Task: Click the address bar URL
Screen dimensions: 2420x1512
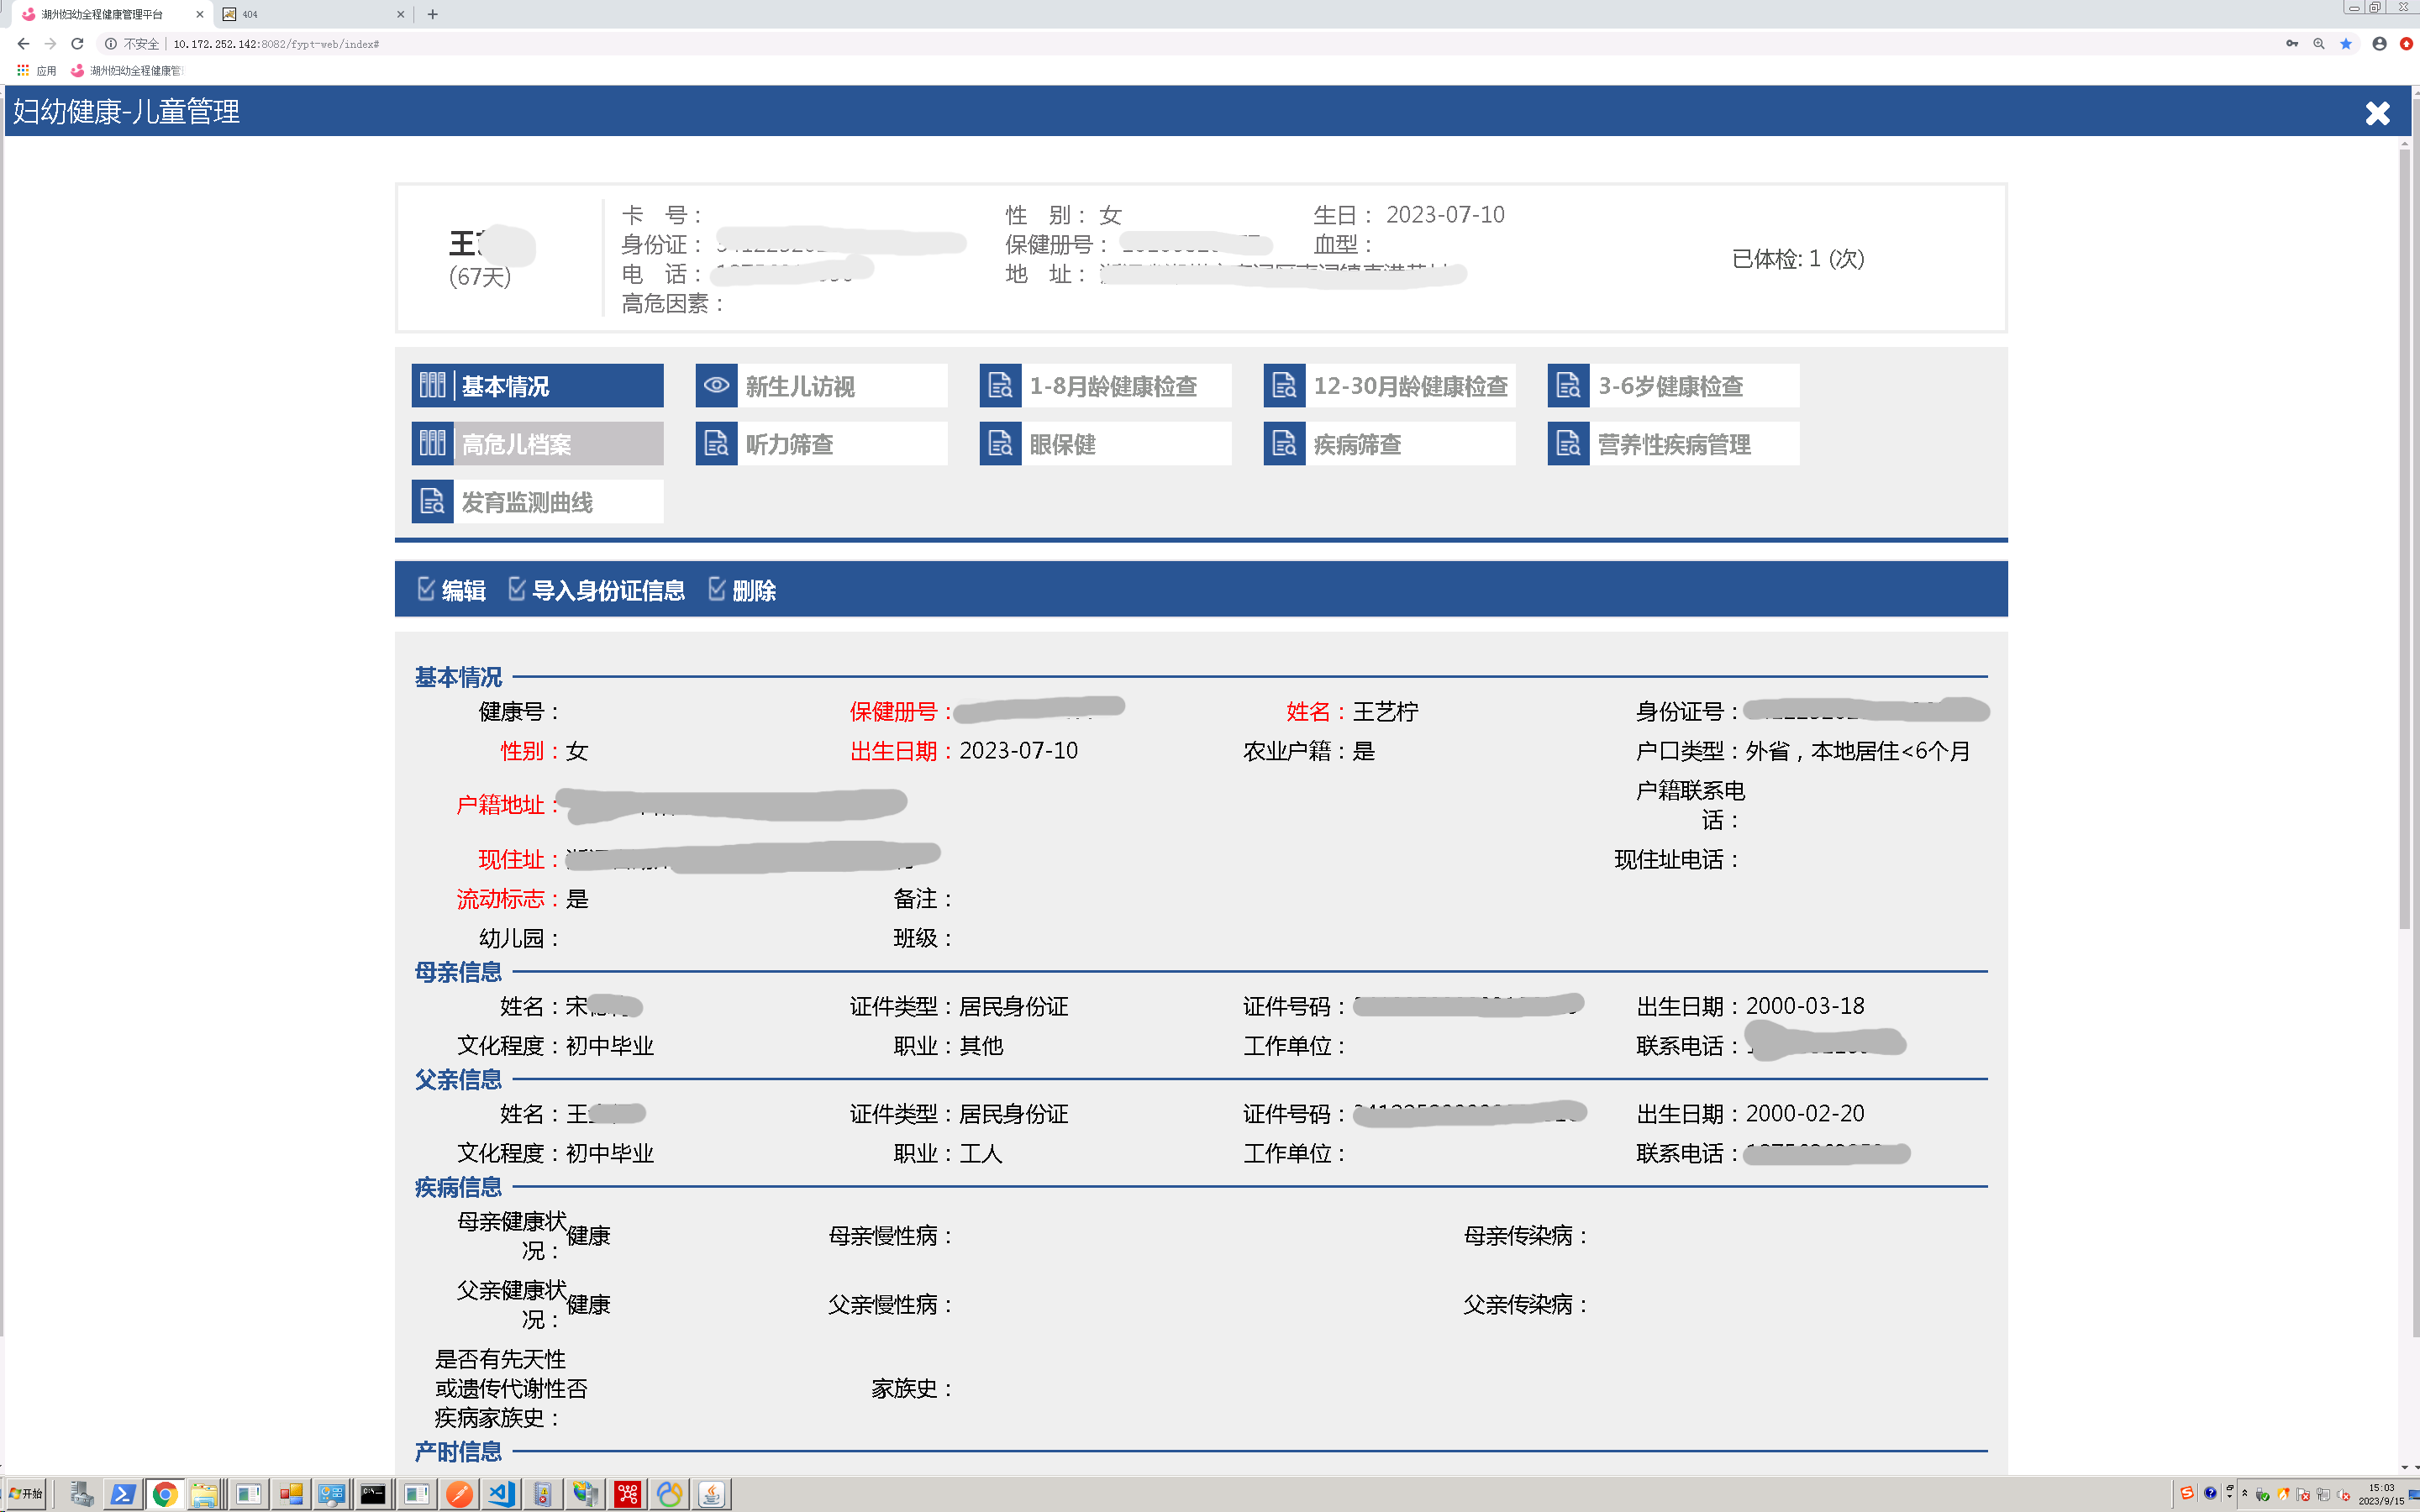Action: coord(276,44)
